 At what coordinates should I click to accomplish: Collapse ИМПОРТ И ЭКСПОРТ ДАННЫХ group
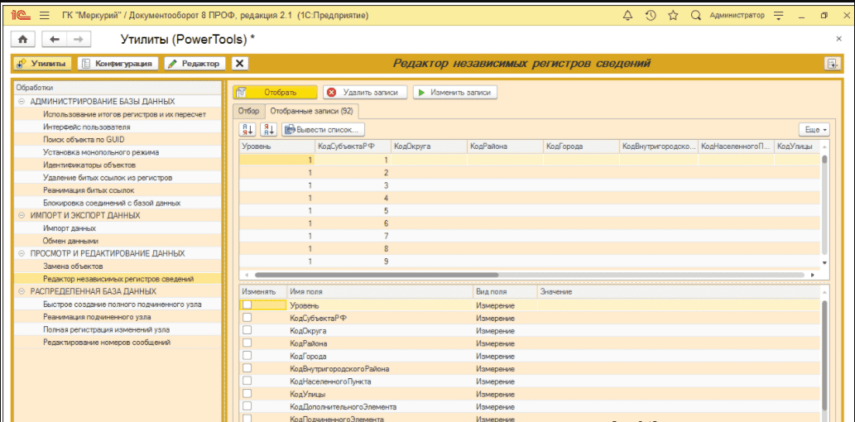(x=22, y=215)
